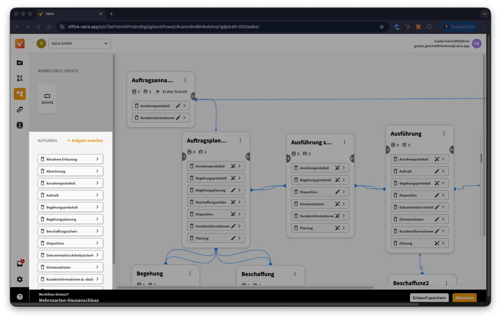The width and height of the screenshot is (501, 319).
Task: Toggle edit permission for Begehungsplanung in Auftragsplanung
Action: [x=233, y=190]
